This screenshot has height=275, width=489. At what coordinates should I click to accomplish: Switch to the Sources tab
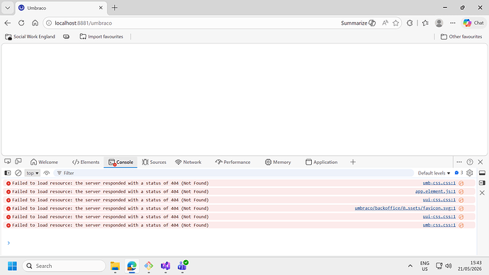tap(154, 162)
